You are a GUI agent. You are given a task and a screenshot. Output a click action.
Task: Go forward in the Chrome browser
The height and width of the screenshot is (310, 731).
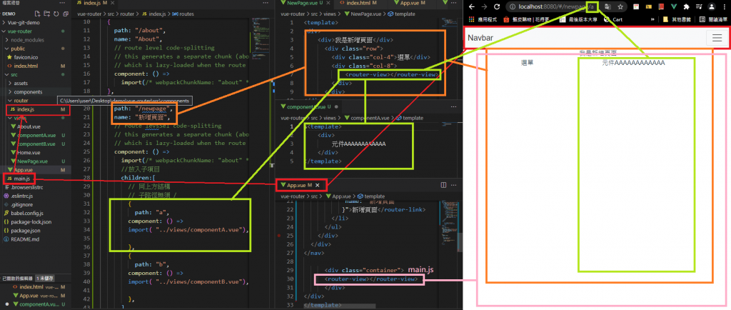tap(484, 7)
